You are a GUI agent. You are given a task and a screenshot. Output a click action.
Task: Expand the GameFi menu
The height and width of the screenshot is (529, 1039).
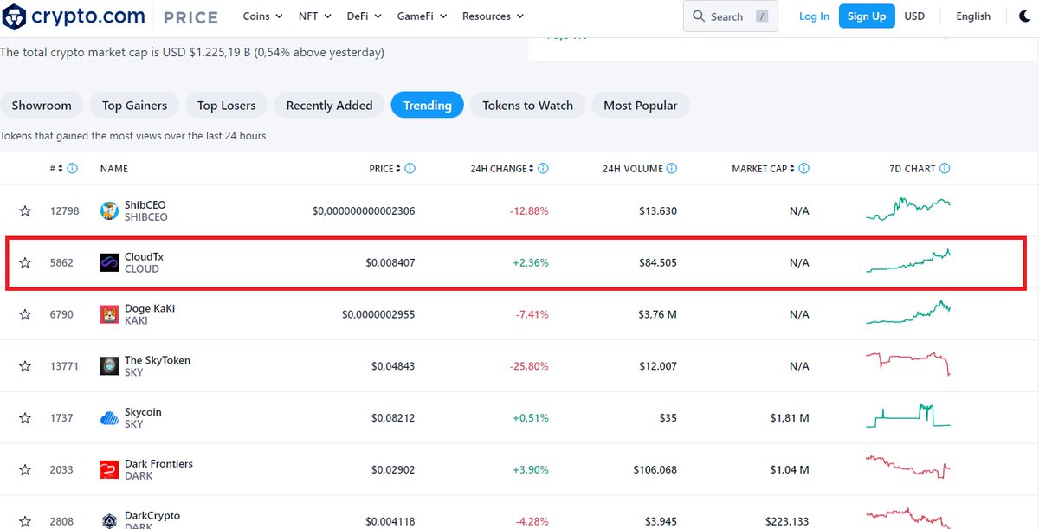(x=423, y=16)
